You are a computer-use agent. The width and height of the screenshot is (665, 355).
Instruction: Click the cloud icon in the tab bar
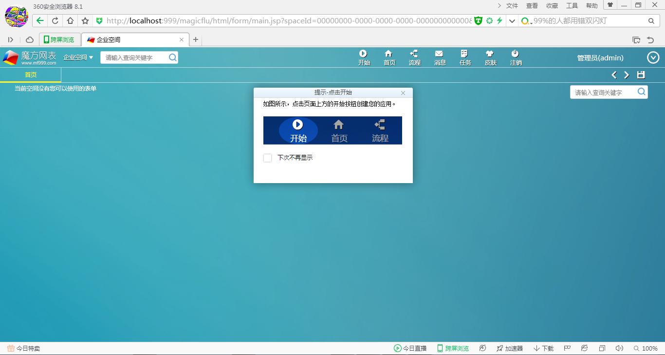click(x=30, y=40)
